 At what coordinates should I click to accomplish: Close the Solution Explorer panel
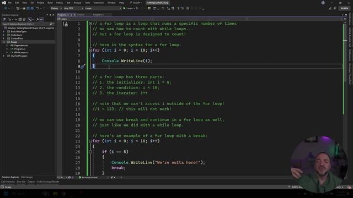pyautogui.click(x=53, y=15)
